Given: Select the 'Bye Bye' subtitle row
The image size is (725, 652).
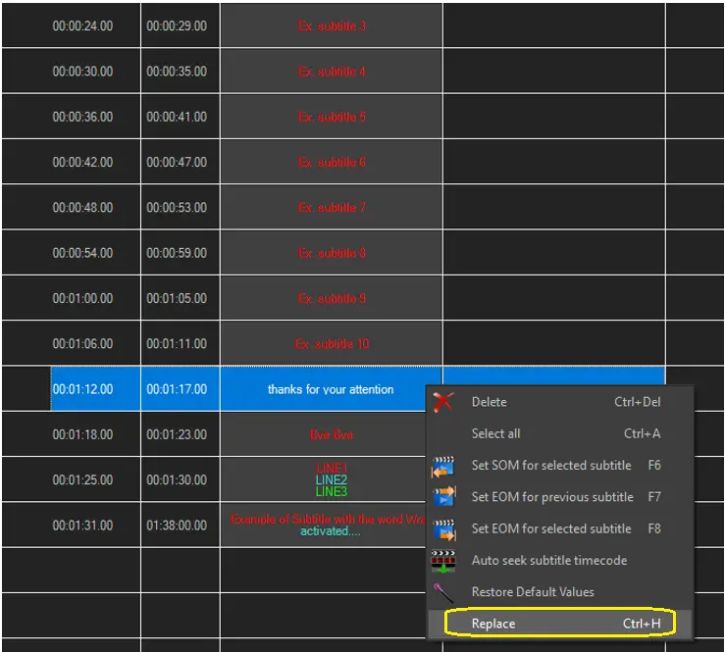Looking at the screenshot, I should click(332, 434).
